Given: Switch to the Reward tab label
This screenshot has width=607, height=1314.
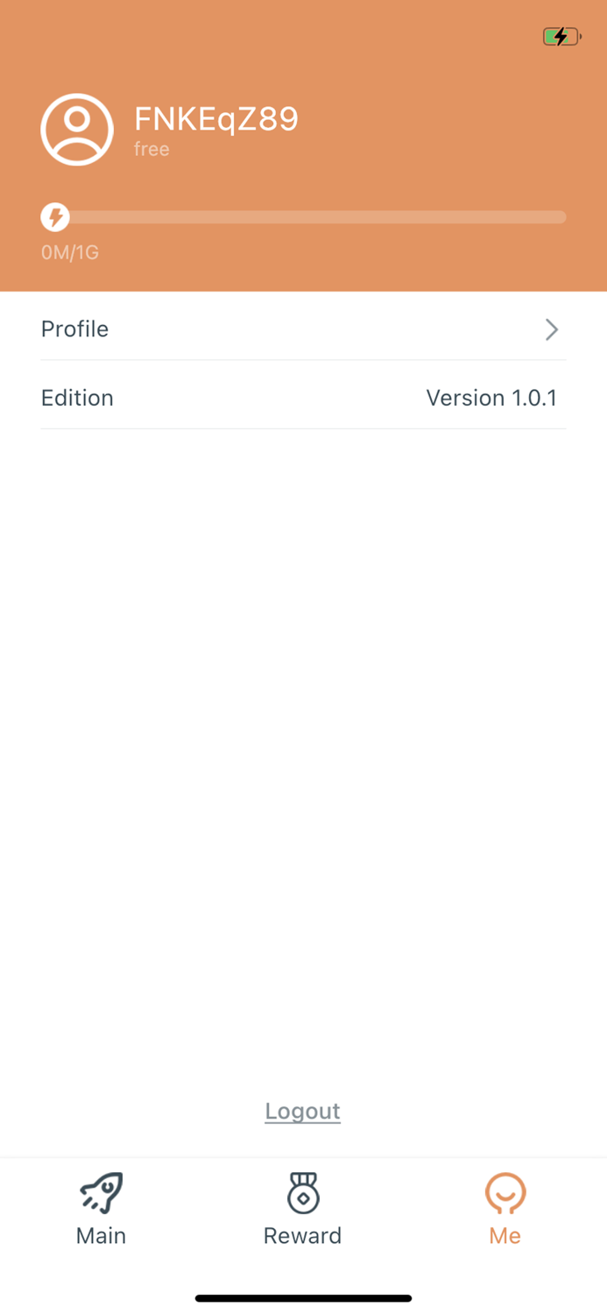Looking at the screenshot, I should 303,1235.
